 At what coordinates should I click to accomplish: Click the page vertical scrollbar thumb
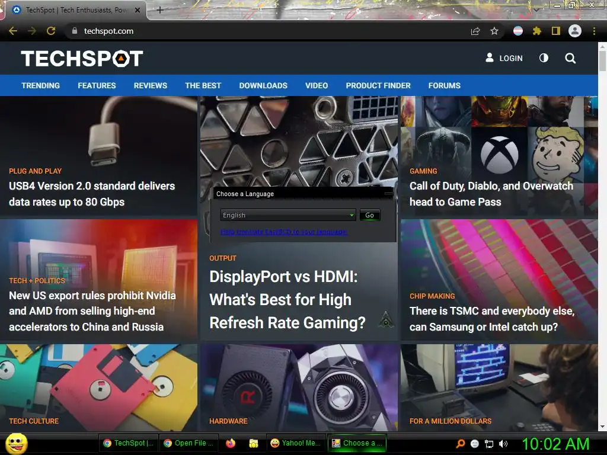(x=602, y=60)
